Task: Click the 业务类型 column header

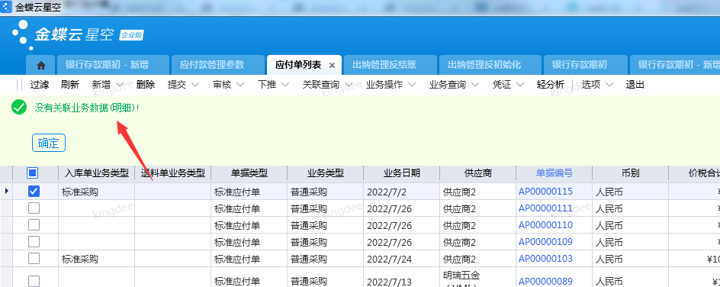Action: tap(325, 173)
